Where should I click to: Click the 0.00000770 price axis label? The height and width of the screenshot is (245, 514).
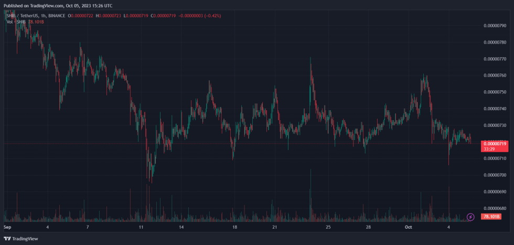coord(495,59)
